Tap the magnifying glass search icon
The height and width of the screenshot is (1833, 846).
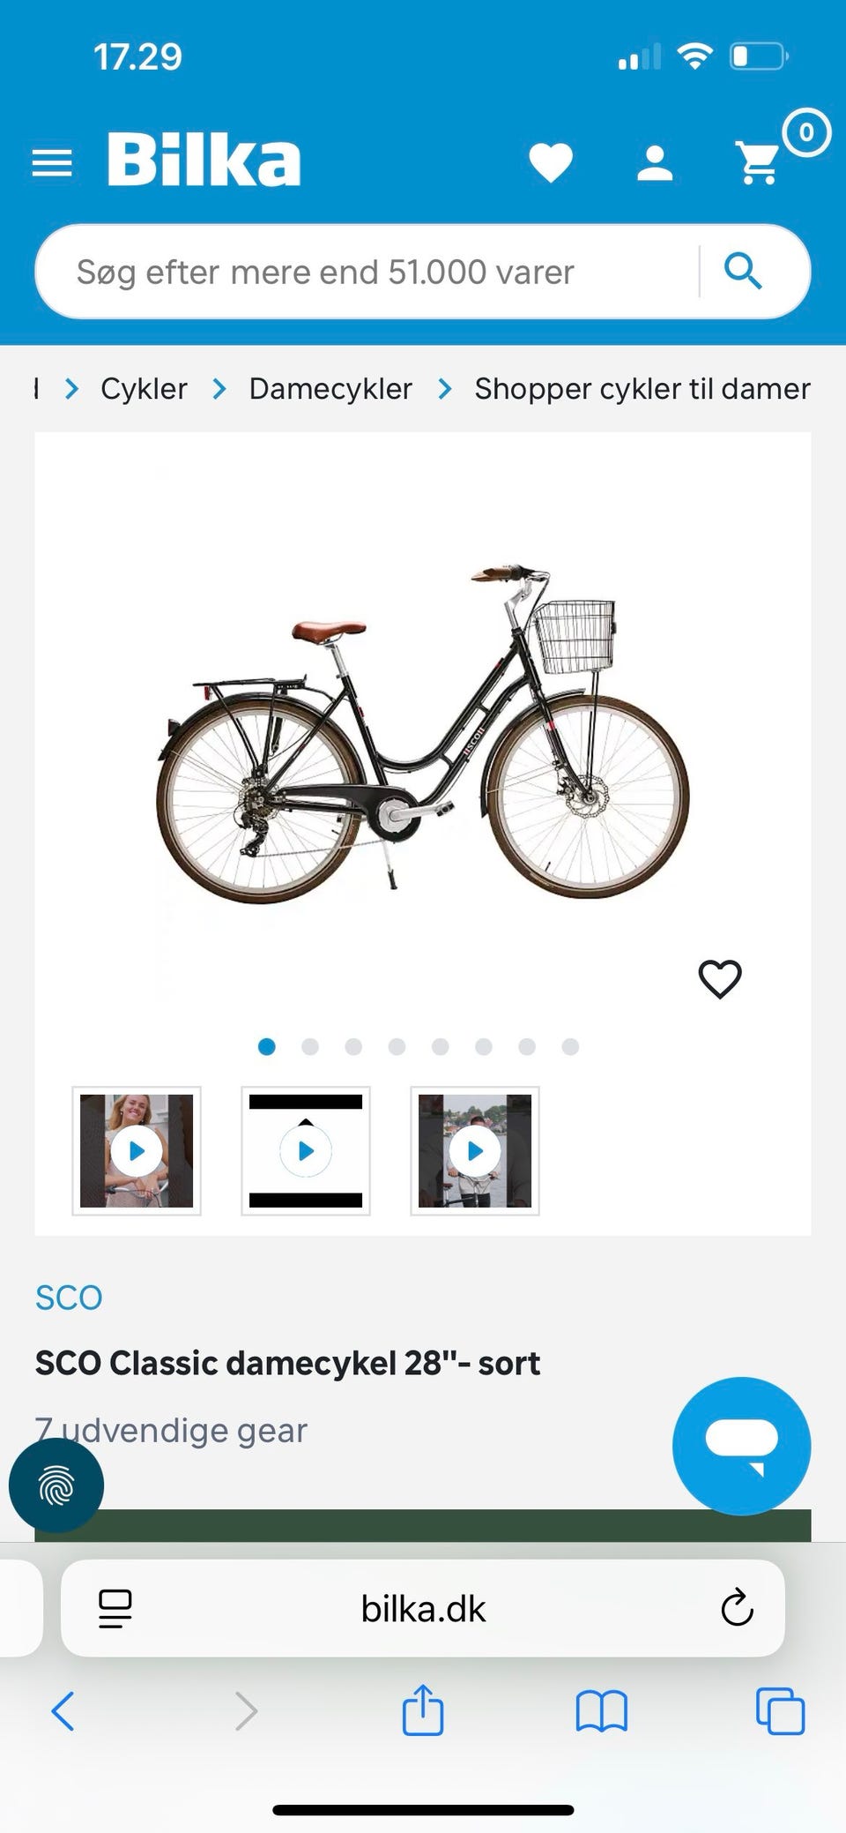(x=743, y=271)
